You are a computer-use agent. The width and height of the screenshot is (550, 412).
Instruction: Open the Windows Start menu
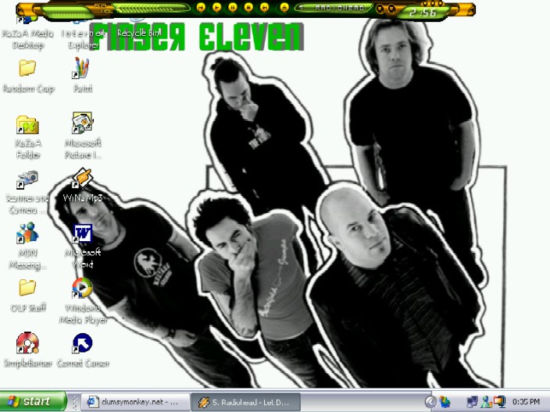(x=33, y=401)
